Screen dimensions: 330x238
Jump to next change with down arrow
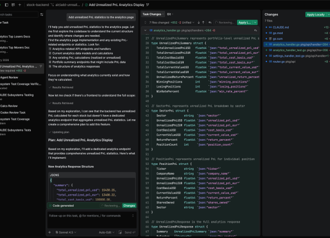coord(199,23)
